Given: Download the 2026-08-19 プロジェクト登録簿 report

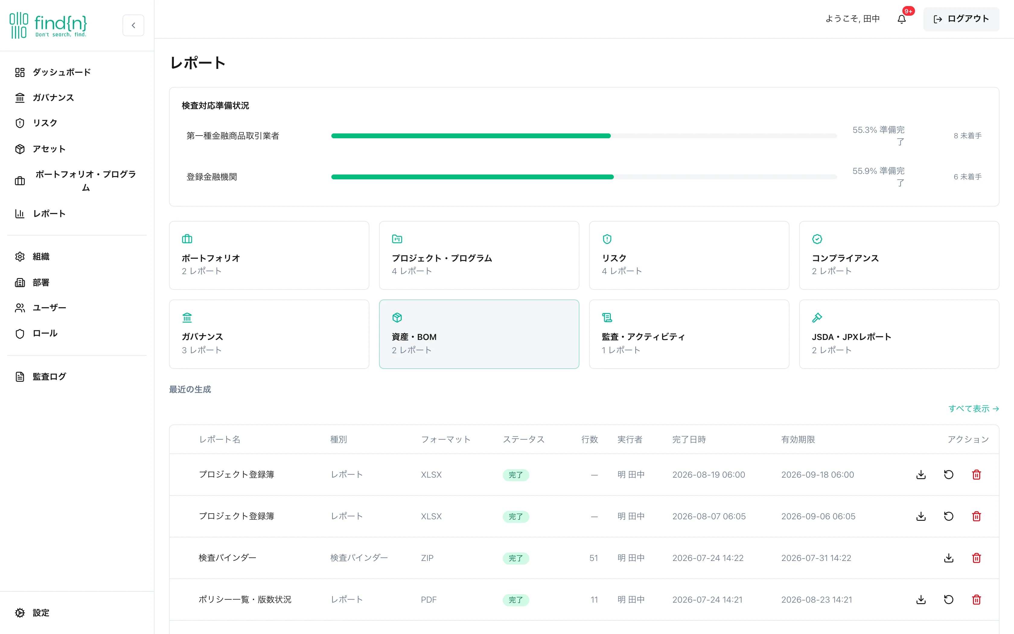Looking at the screenshot, I should click(x=921, y=475).
